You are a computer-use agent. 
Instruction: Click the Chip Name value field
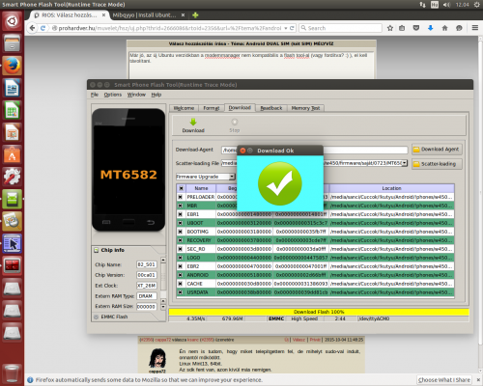tap(147, 264)
